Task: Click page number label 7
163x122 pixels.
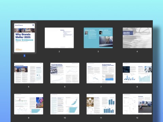Action: click(101, 87)
